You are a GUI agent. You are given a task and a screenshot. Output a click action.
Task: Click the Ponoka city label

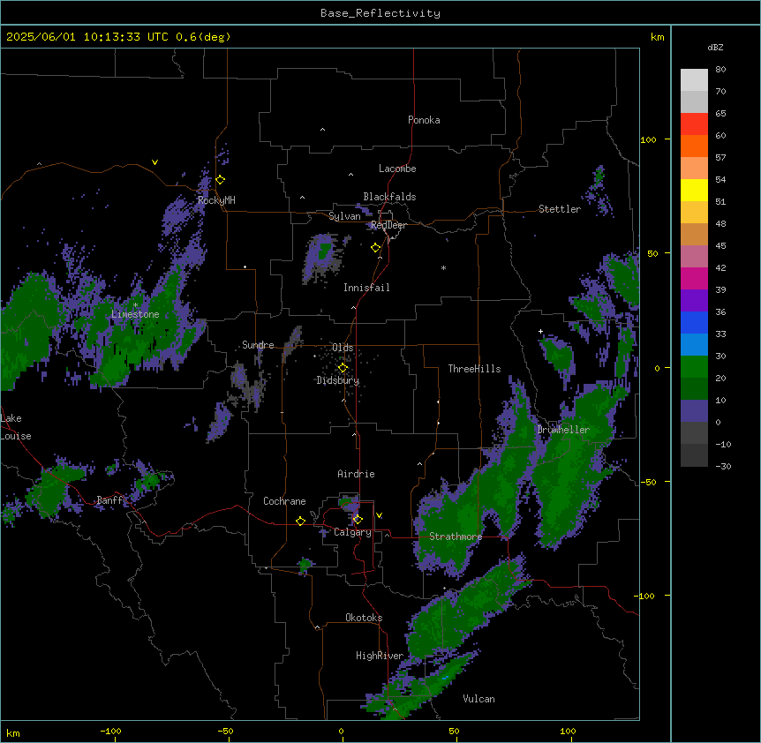point(424,120)
